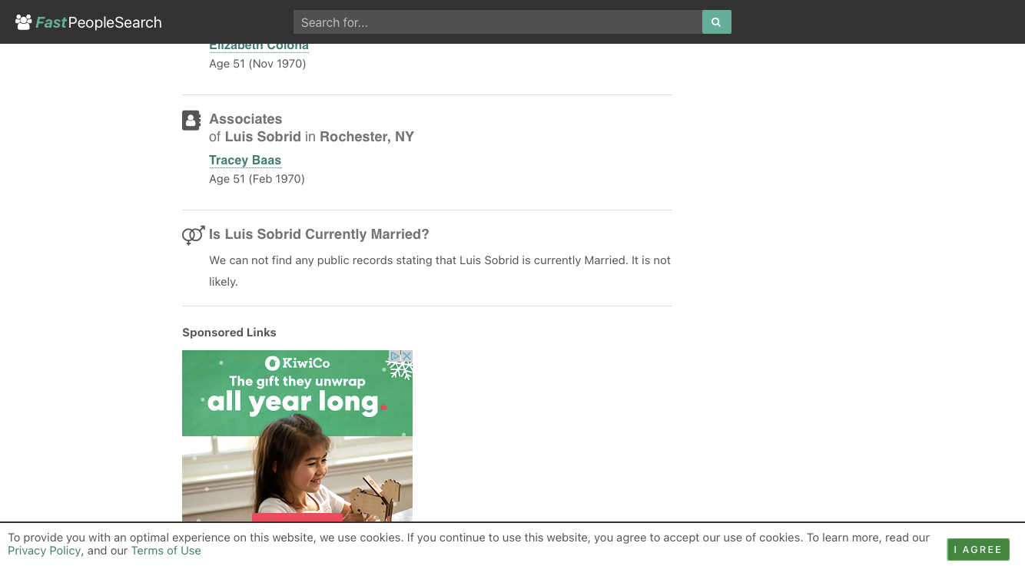Close the KiwiCo ad with X icon
This screenshot has width=1025, height=576.
click(x=407, y=356)
